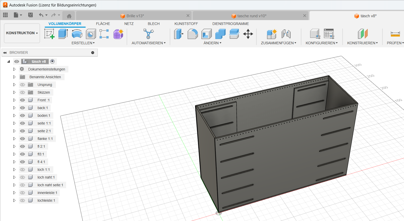Toggle visibility of täsch v8 root
Screen dimensions: 404x221
[x=17, y=61]
